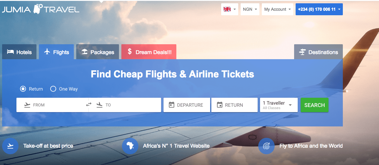The width and height of the screenshot is (379, 165).
Task: Switch to the Hotels tab
Action: coord(19,52)
